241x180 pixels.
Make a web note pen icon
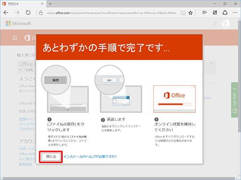215,13
